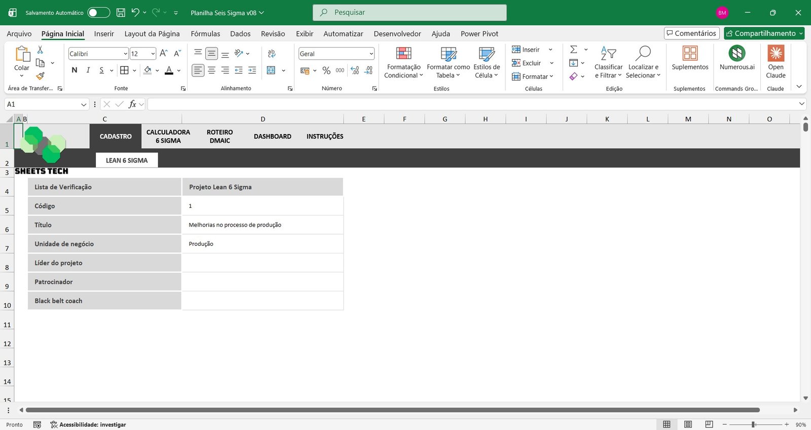Expand borders dropdown arrow
Screen dimensions: 811x430
[x=134, y=70]
